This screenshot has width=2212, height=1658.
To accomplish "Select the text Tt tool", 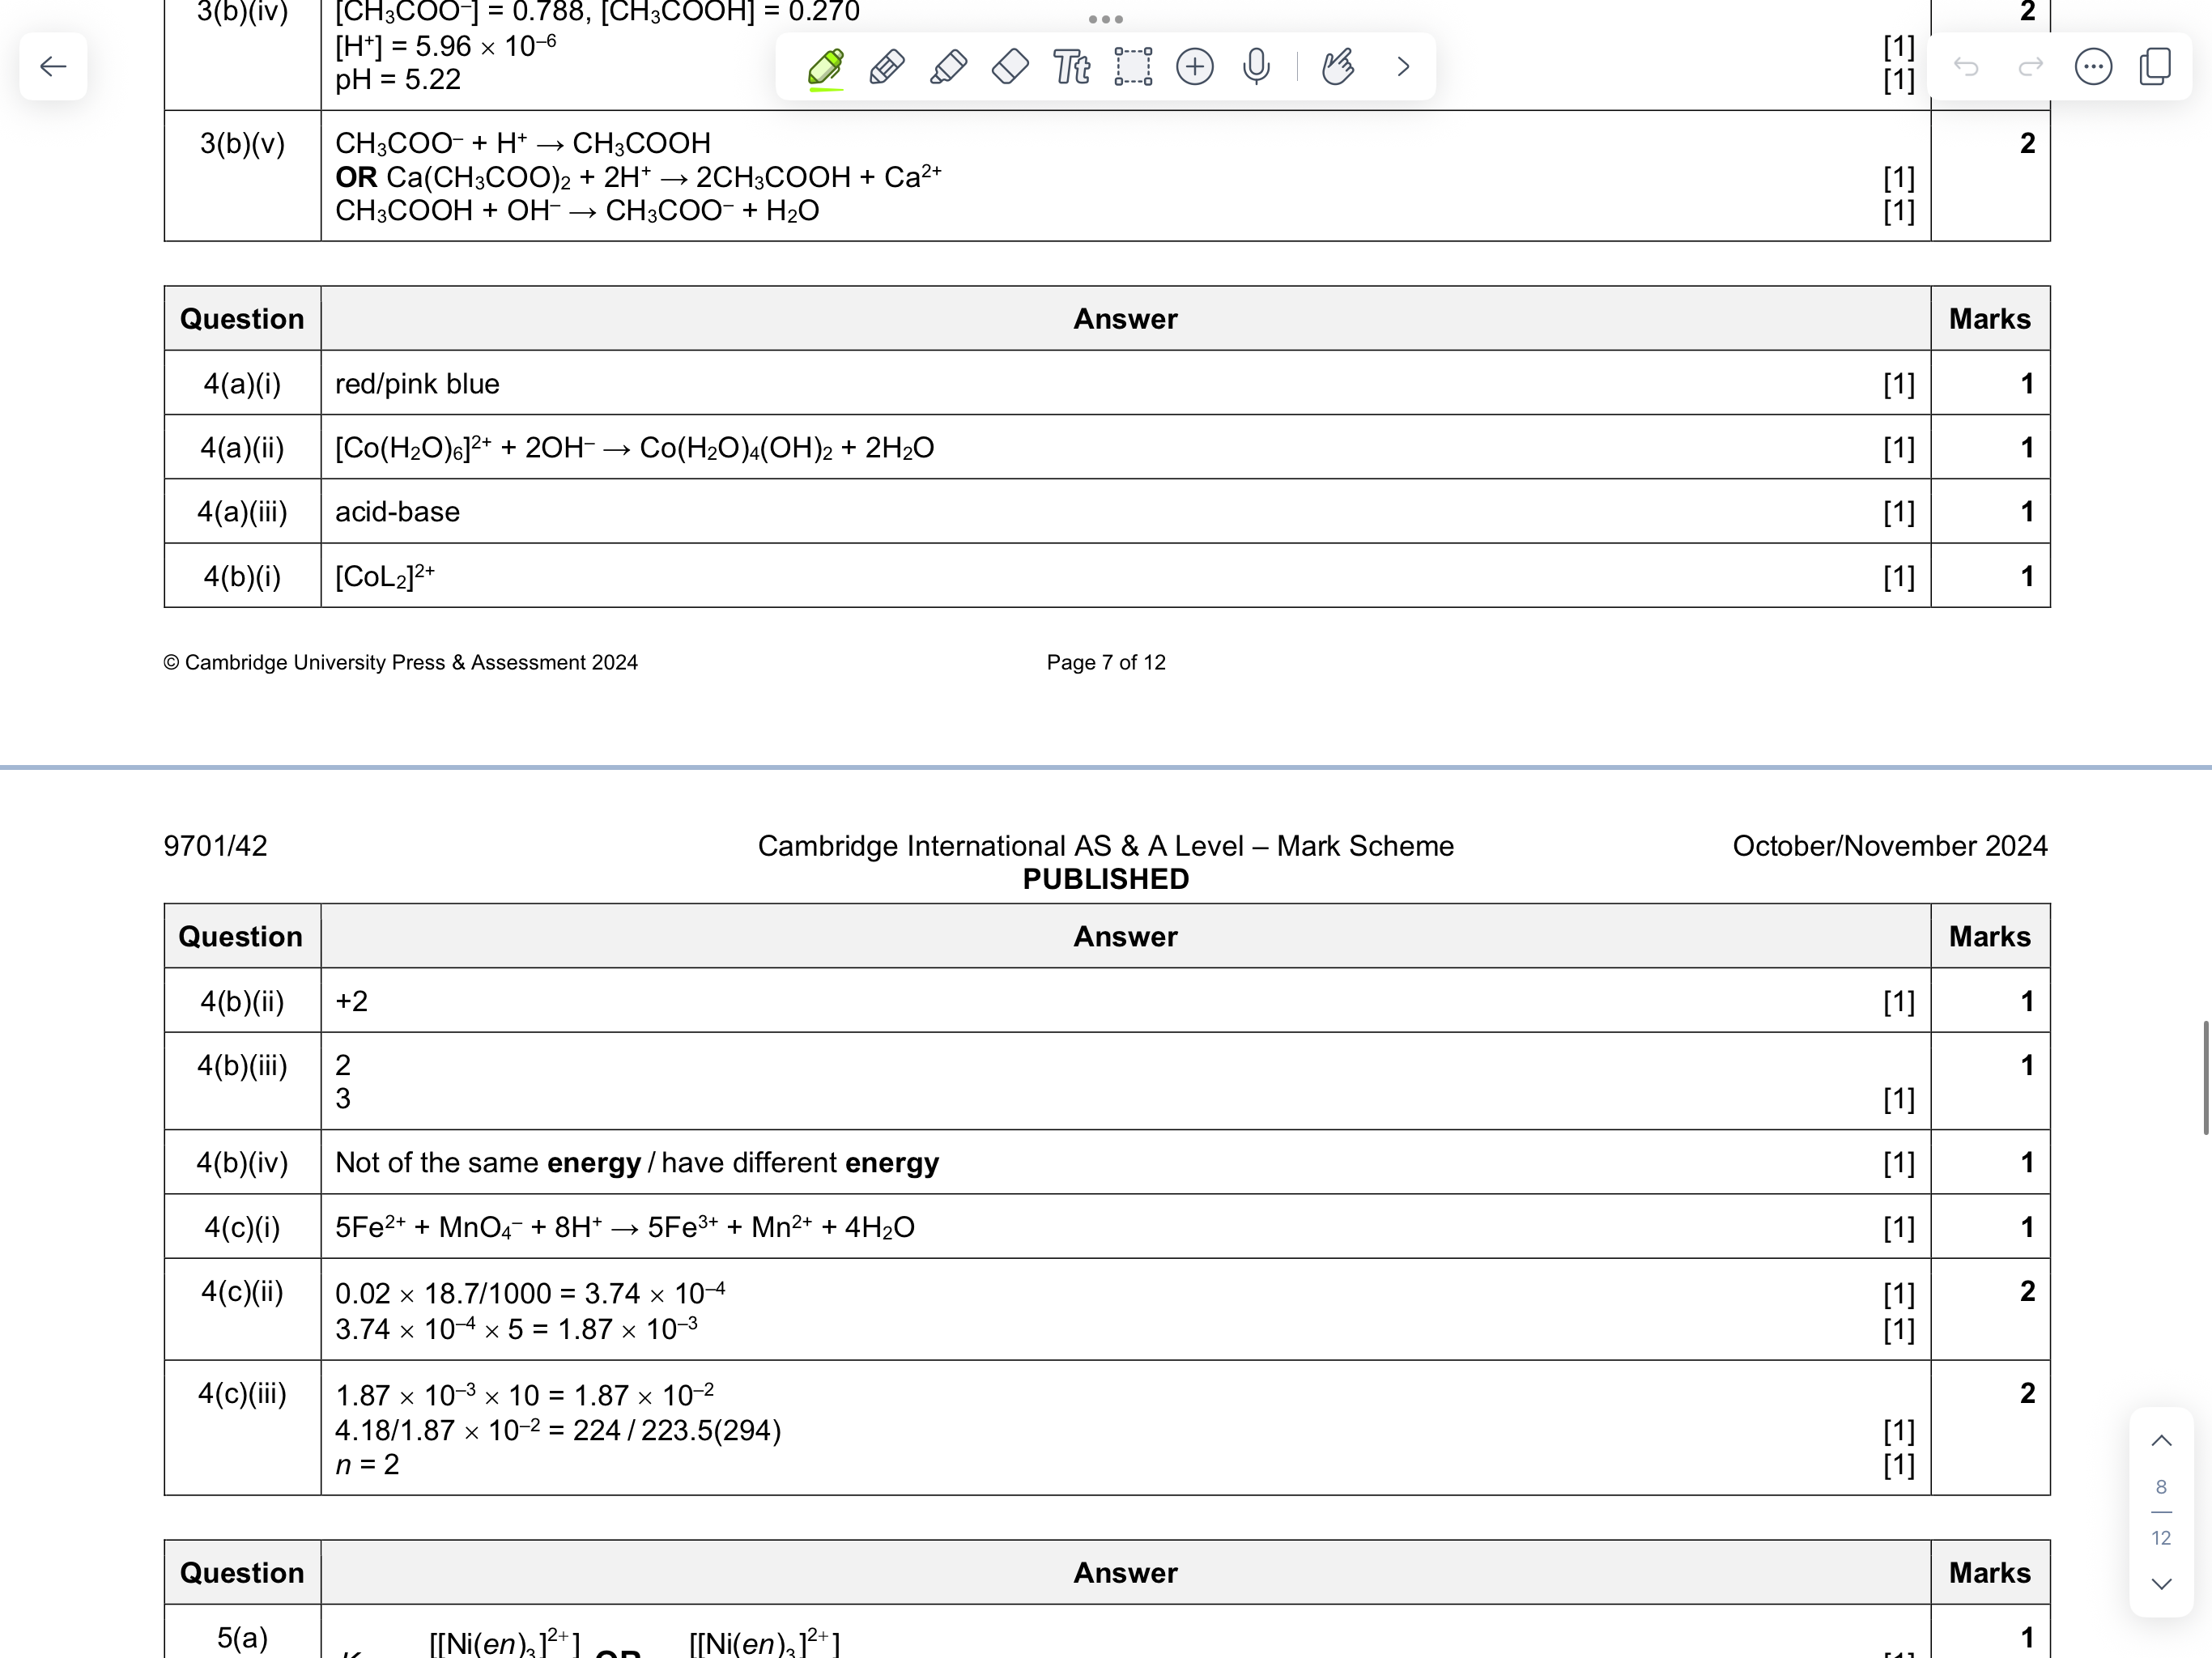I will [1071, 67].
